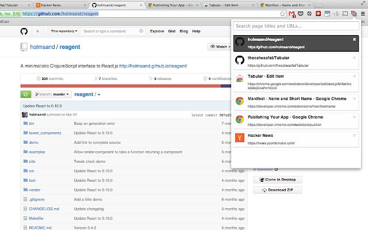The width and height of the screenshot is (368, 230).
Task: View 204 commits
Action: pyautogui.click(x=50, y=79)
